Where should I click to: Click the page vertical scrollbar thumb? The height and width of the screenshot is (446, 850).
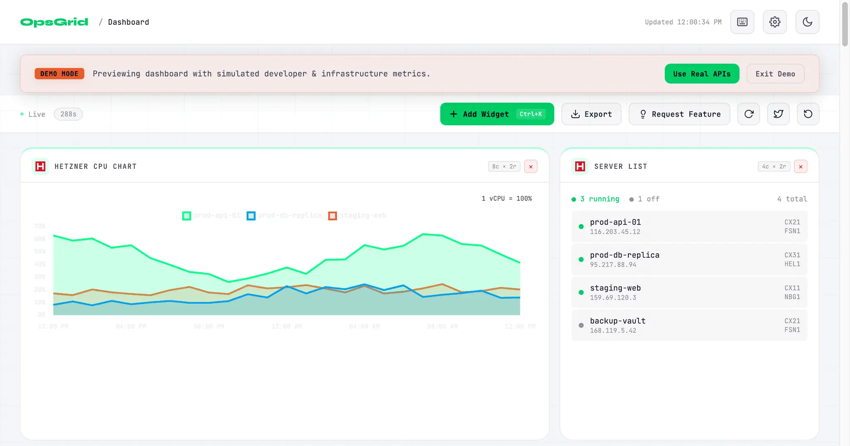(845, 25)
